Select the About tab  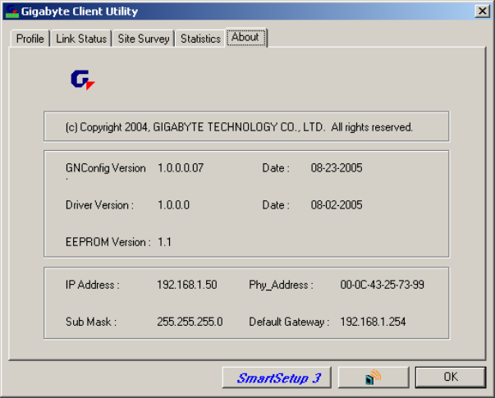pyautogui.click(x=246, y=38)
